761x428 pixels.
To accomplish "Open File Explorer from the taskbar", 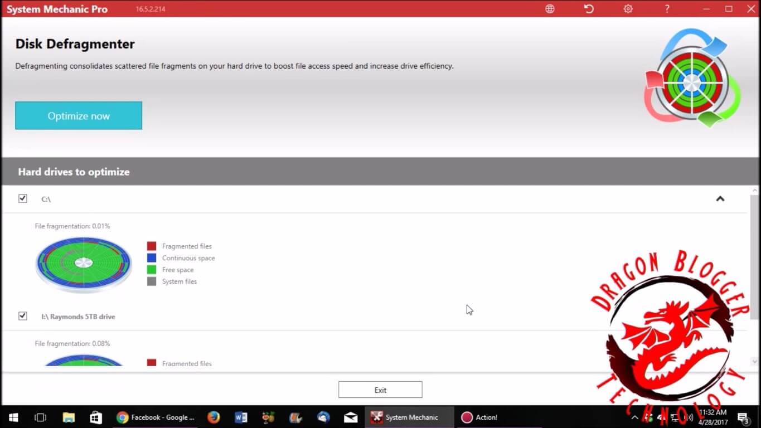I will 69,417.
